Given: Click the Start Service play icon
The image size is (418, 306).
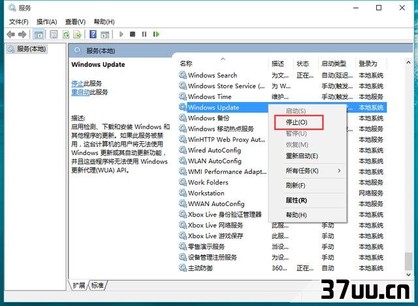Looking at the screenshot, I should [x=121, y=34].
